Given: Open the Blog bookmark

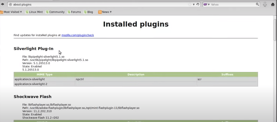Looking at the screenshot, I should click(x=88, y=12).
